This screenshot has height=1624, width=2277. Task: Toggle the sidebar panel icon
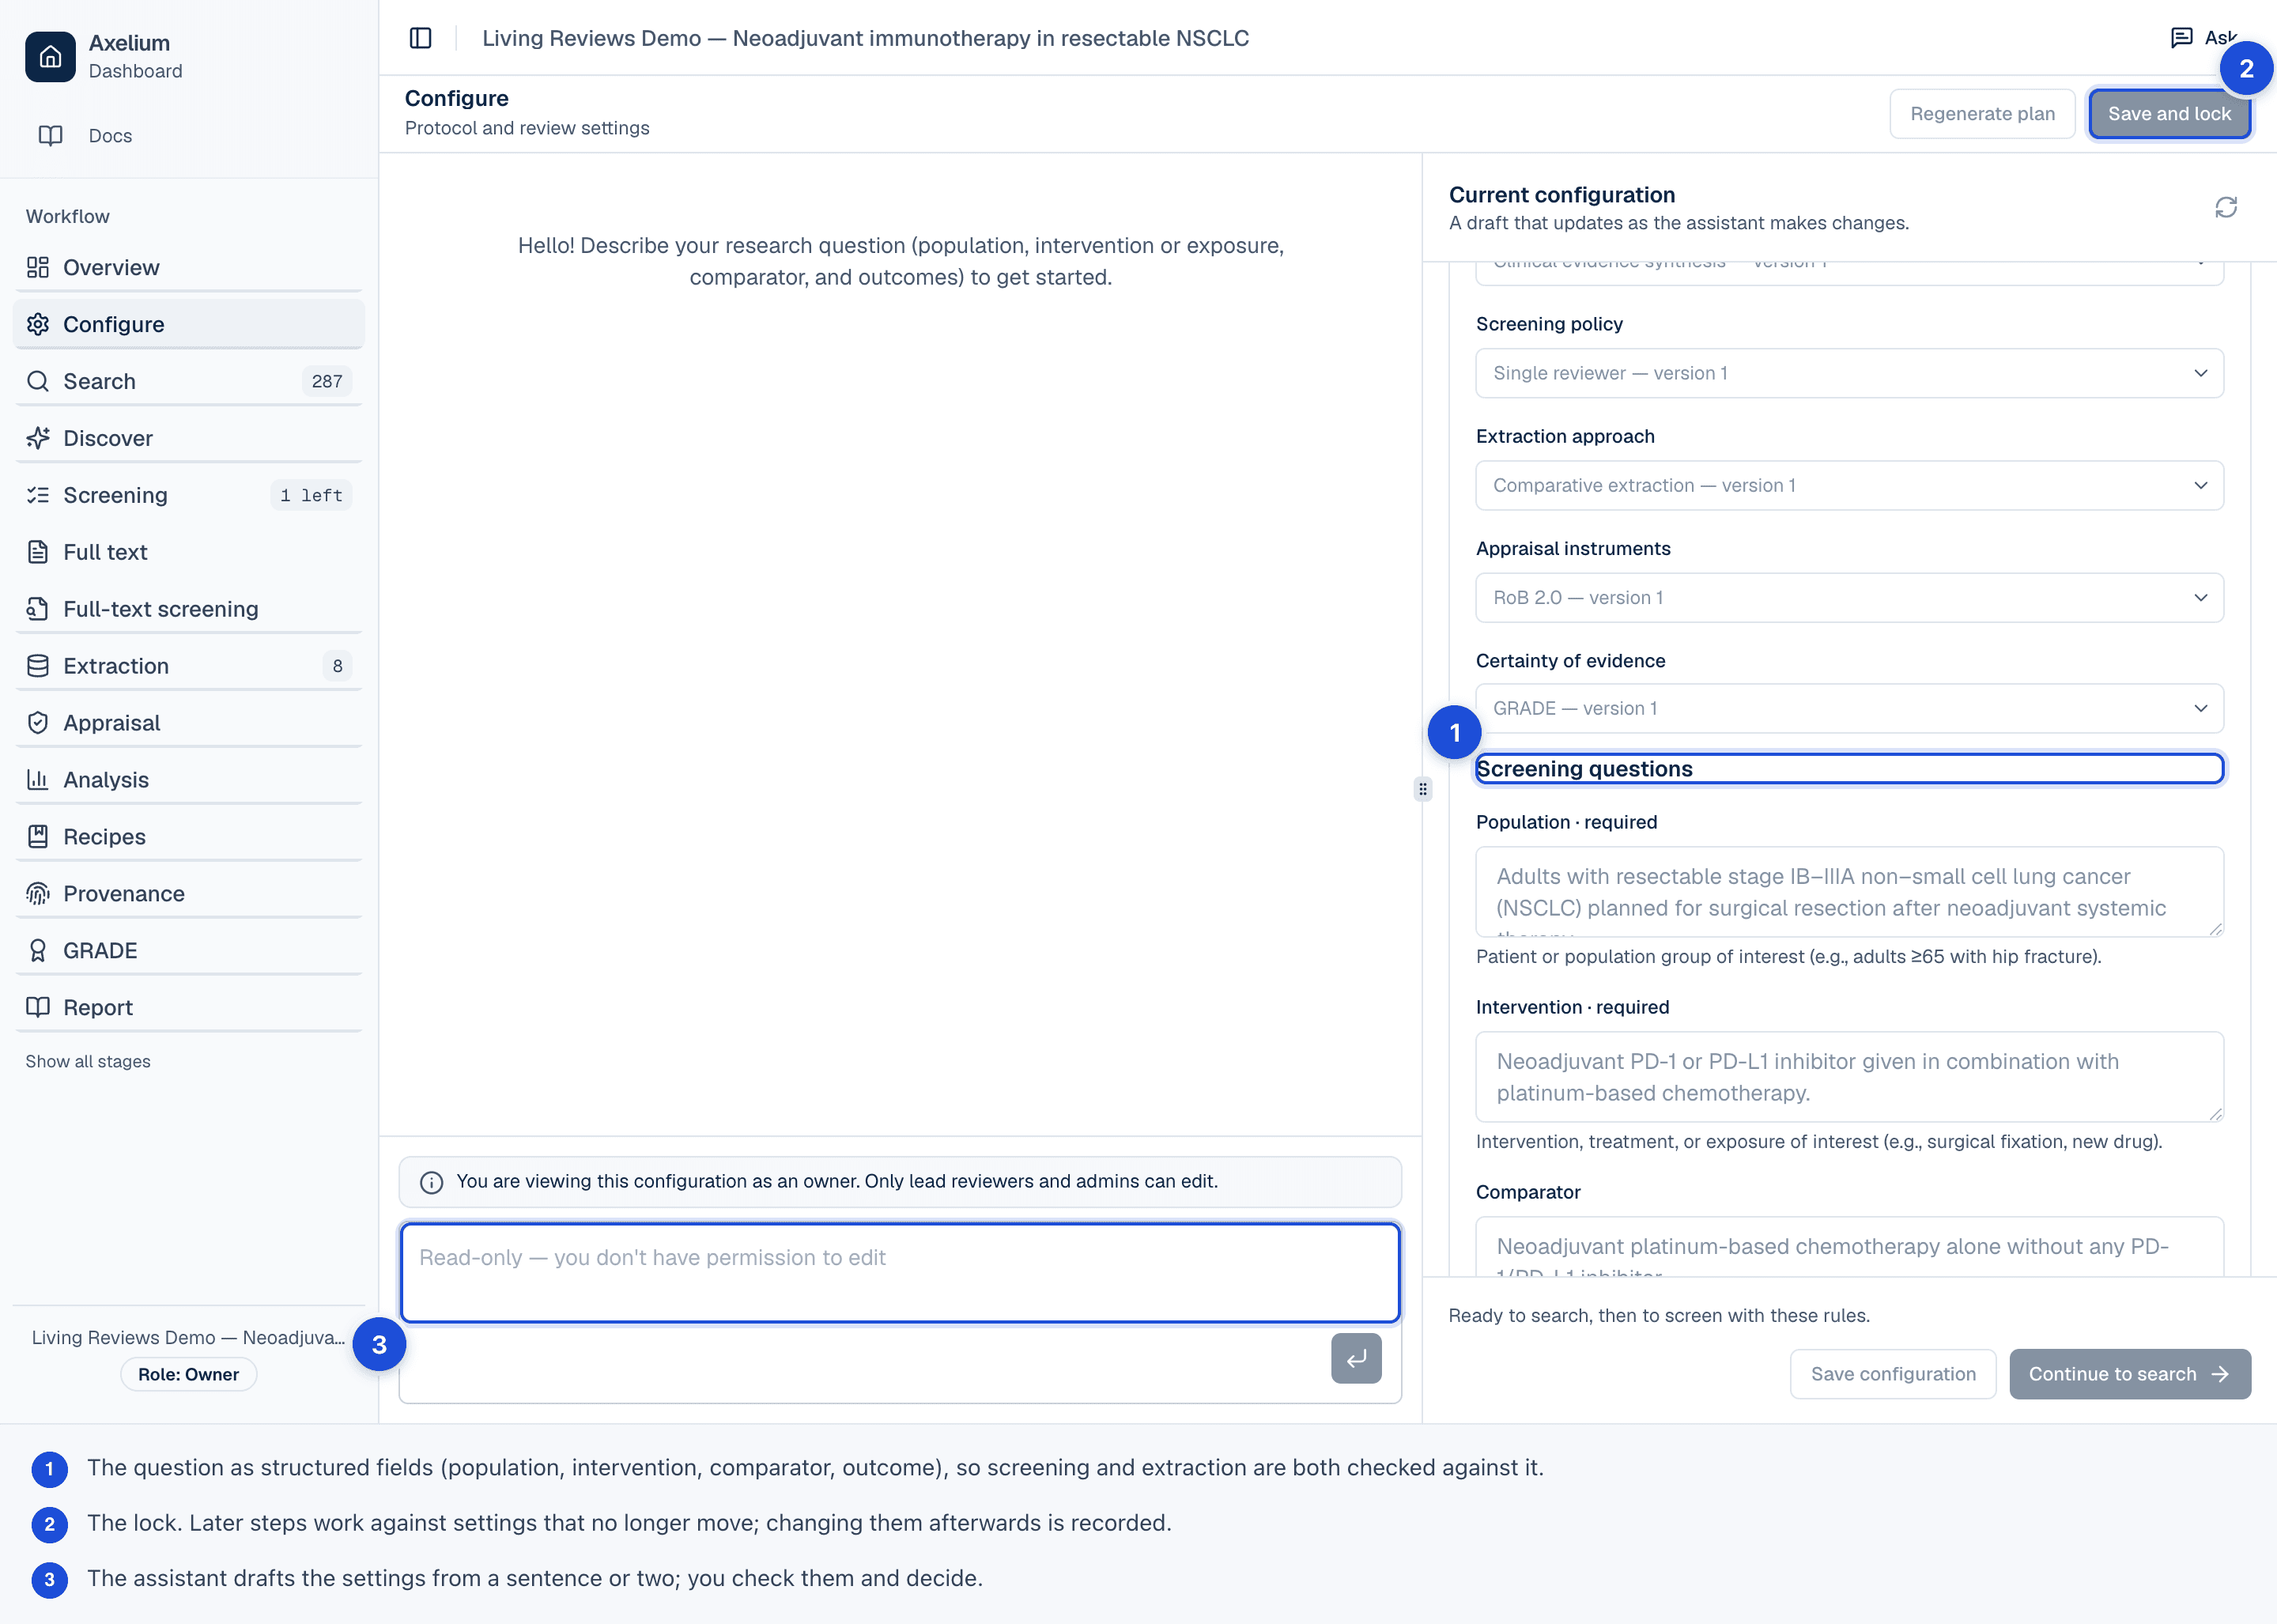[x=421, y=38]
